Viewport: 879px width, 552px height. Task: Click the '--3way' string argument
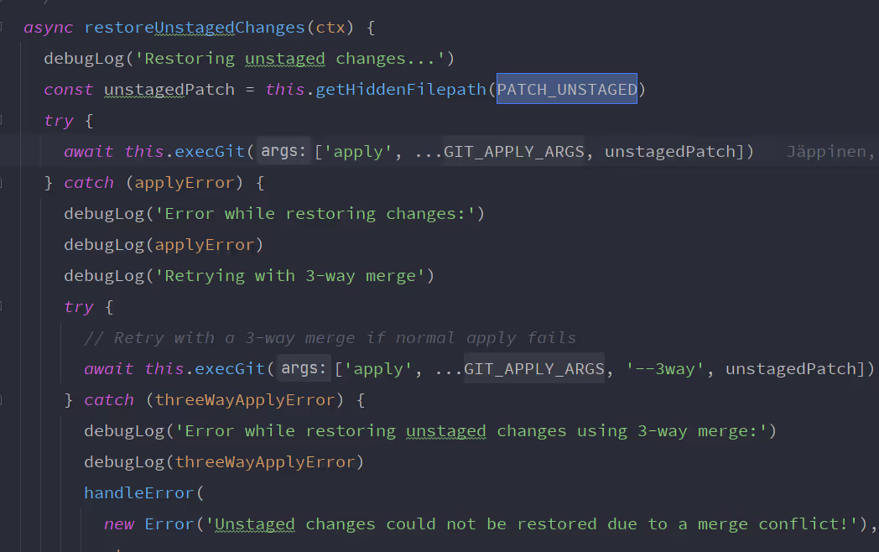point(664,369)
